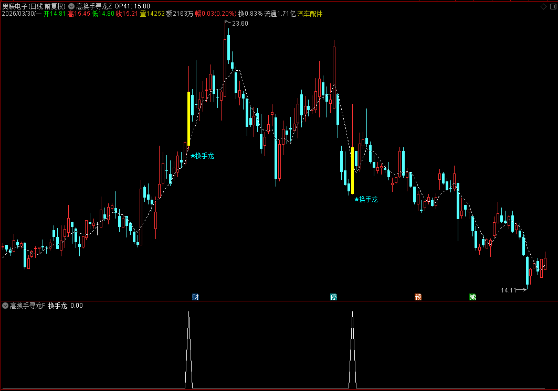This screenshot has height=391, width=558.
Task: Click the 换0.83% turnover rate
Action: [250, 14]
